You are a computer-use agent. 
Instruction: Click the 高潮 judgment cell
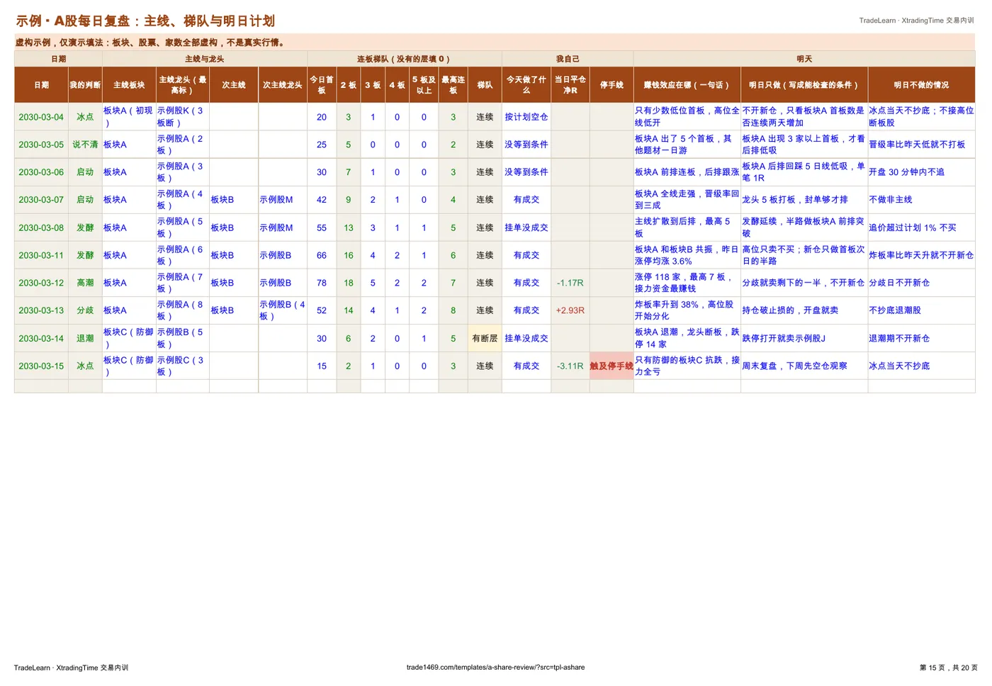(85, 283)
